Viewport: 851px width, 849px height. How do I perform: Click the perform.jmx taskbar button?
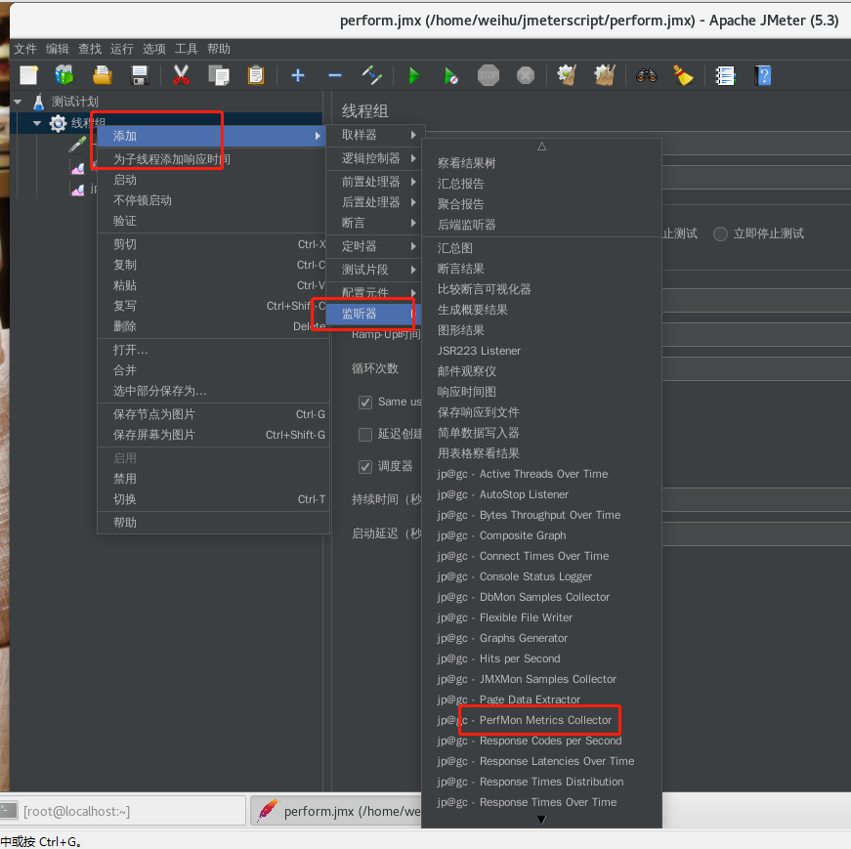point(336,811)
